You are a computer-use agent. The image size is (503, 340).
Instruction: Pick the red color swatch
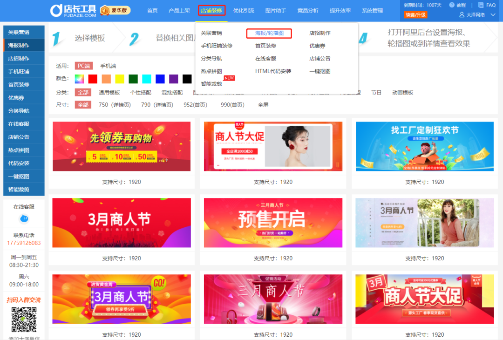[93, 79]
